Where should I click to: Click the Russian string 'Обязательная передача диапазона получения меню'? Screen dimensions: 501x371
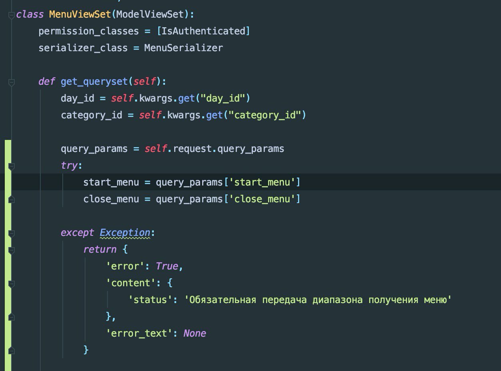pos(318,300)
